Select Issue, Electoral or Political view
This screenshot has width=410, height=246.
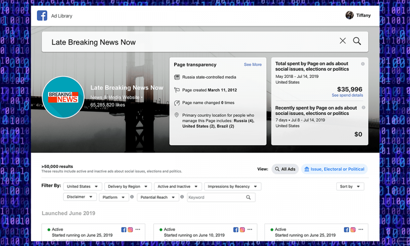pyautogui.click(x=334, y=169)
